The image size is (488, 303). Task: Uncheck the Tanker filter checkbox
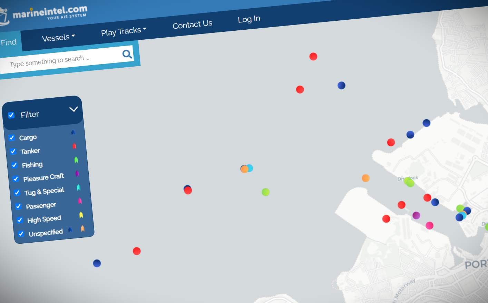coord(13,151)
